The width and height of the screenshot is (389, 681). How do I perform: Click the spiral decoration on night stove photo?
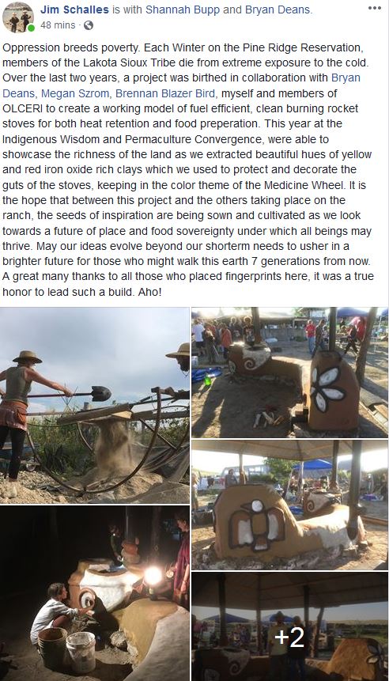(x=87, y=600)
